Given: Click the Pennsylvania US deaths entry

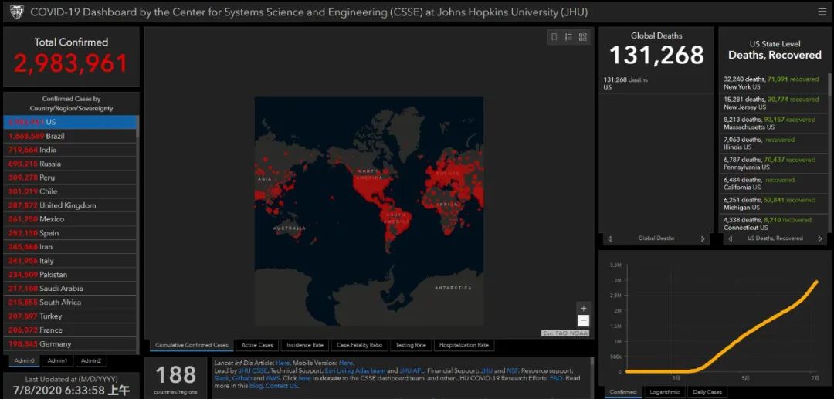Looking at the screenshot, I should click(x=773, y=164).
